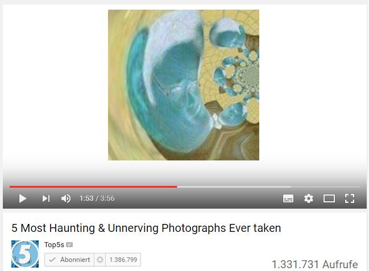The image size is (369, 271).
Task: Click the red played portion of progress bar
Action: point(93,187)
